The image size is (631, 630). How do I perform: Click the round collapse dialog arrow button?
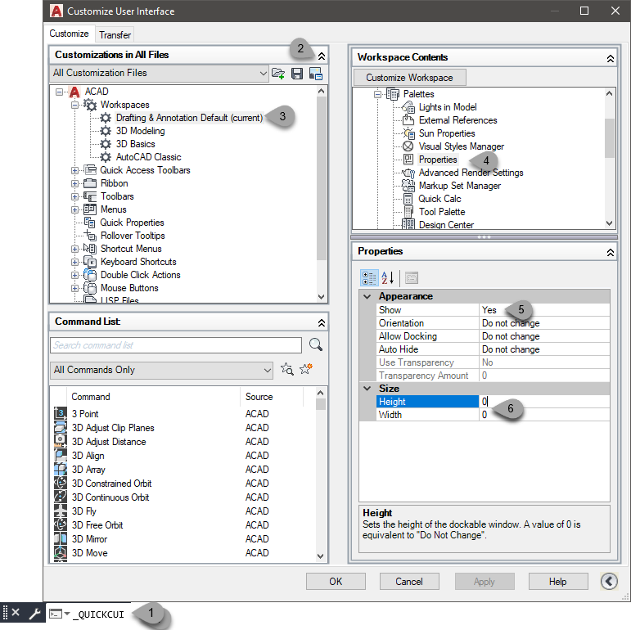[609, 582]
